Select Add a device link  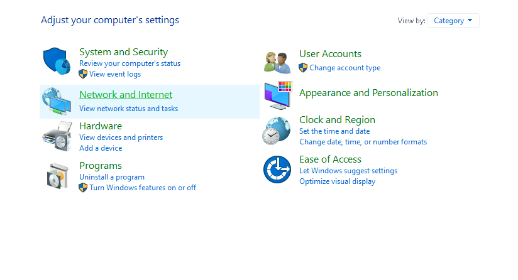101,148
